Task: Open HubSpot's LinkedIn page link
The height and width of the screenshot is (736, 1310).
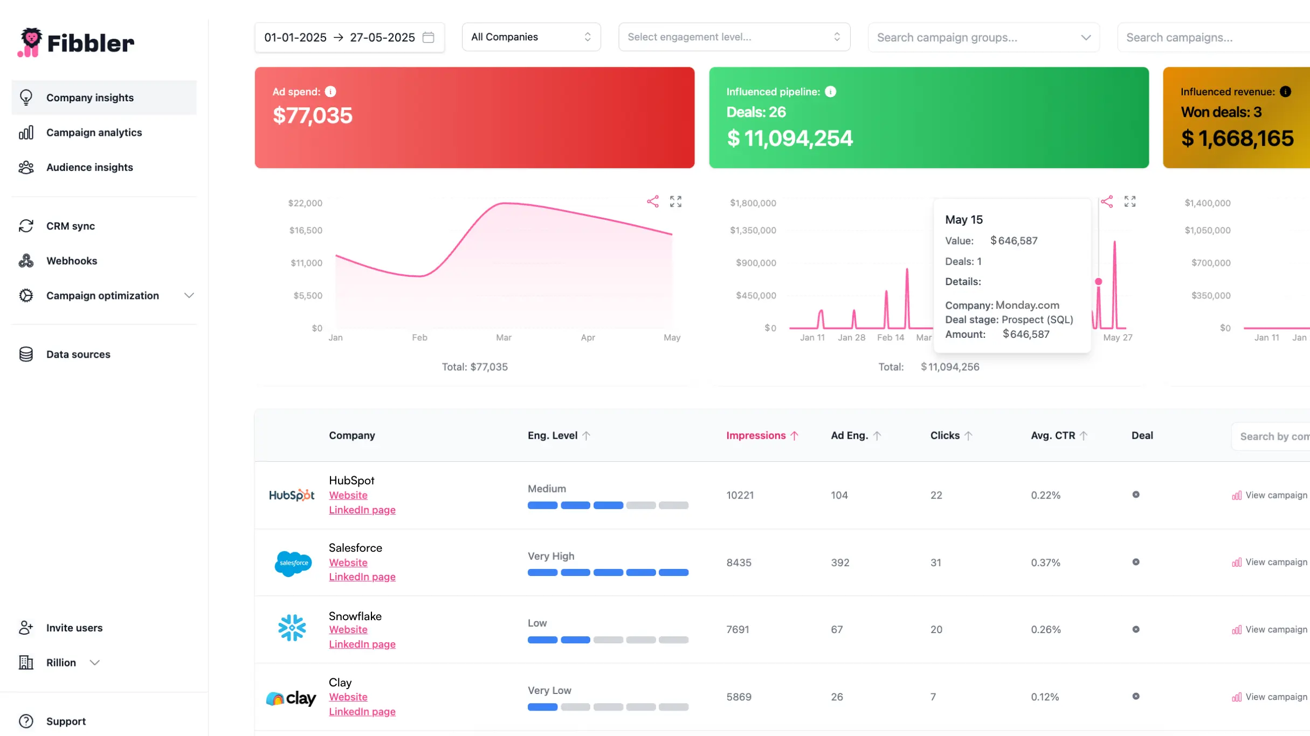Action: [x=362, y=510]
